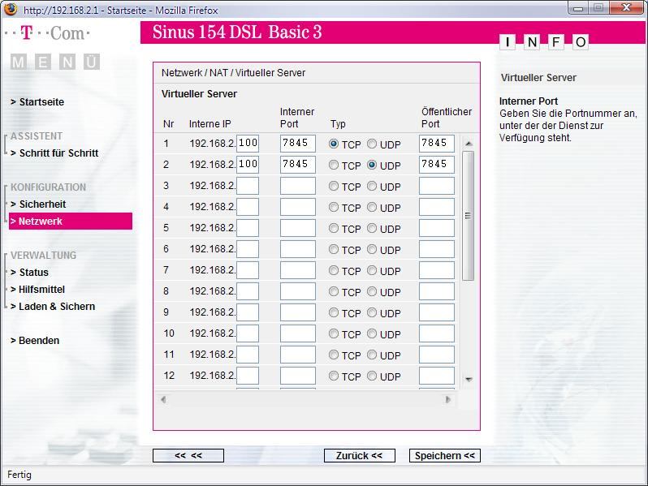Select TCP in row 9
This screenshot has height=486, width=648.
[x=334, y=312]
